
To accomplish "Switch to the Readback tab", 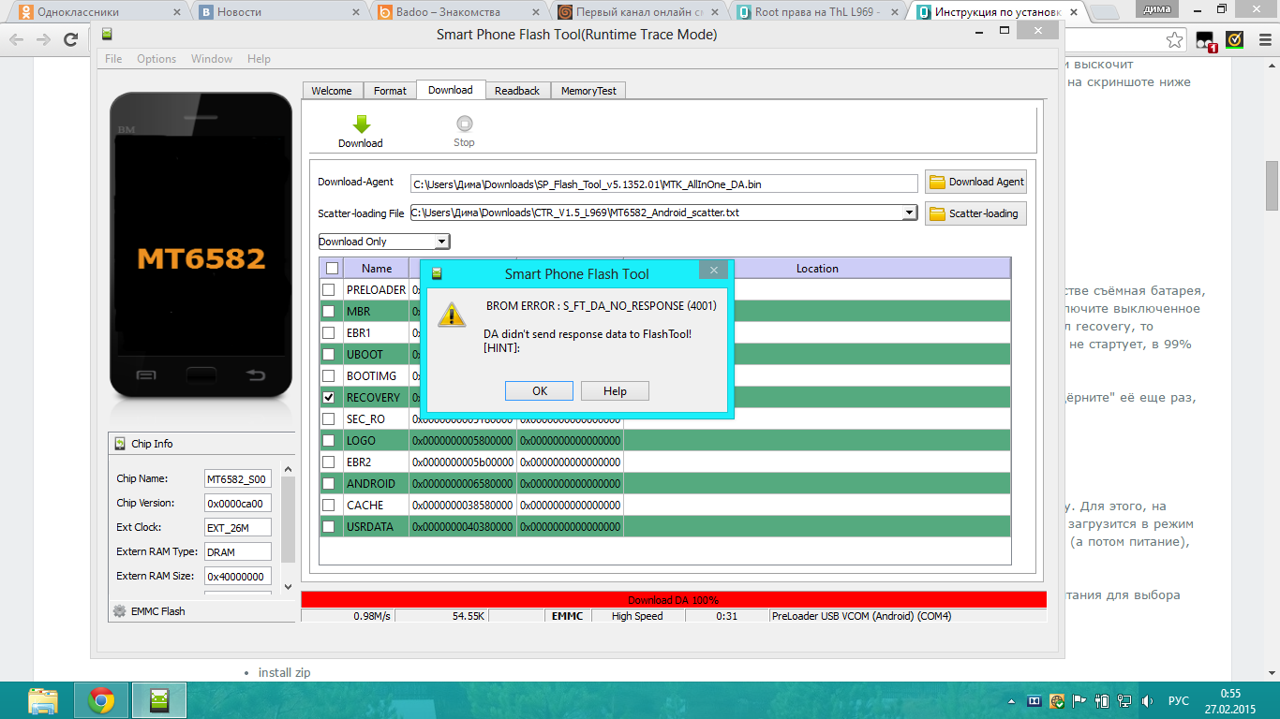I will 517,91.
